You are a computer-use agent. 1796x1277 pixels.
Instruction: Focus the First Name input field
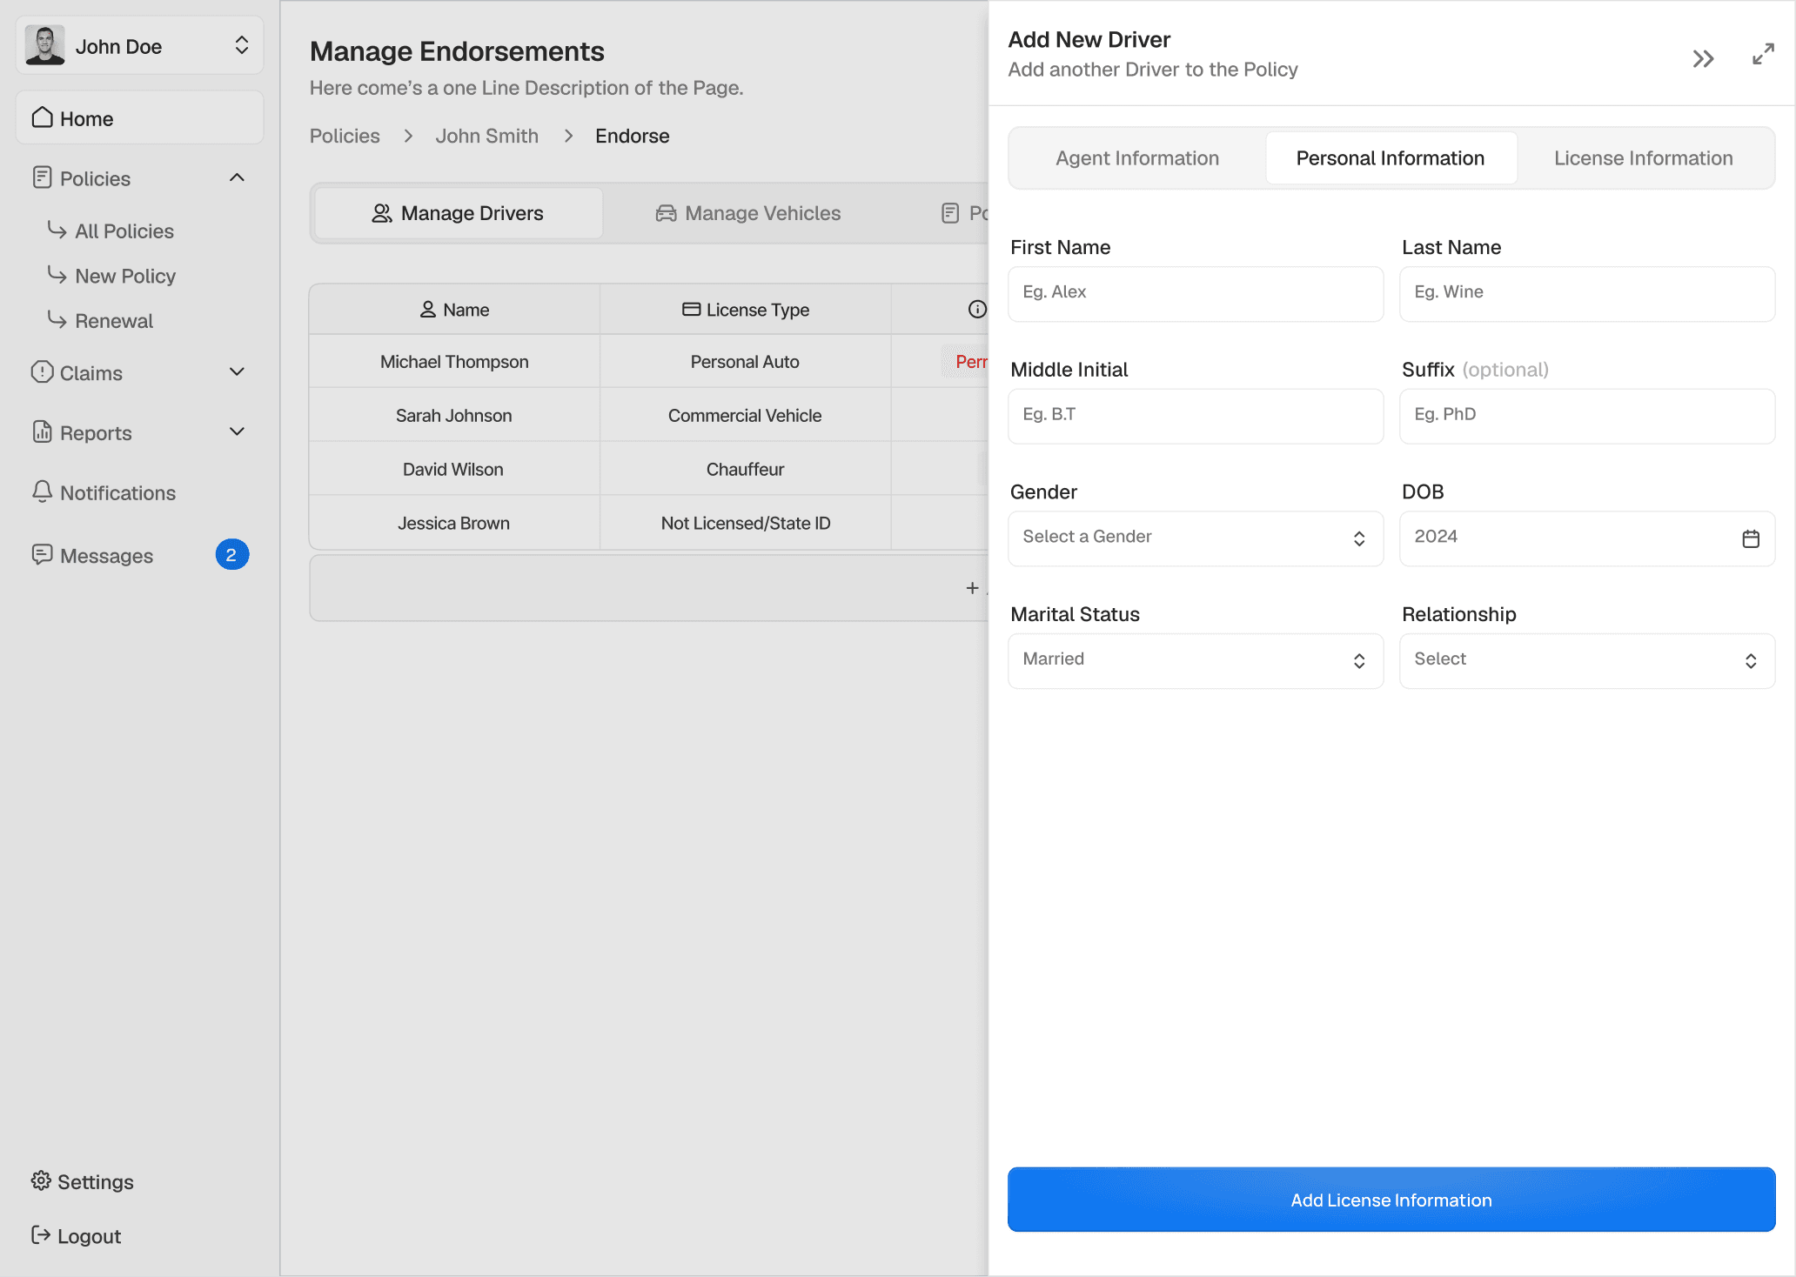[1195, 294]
